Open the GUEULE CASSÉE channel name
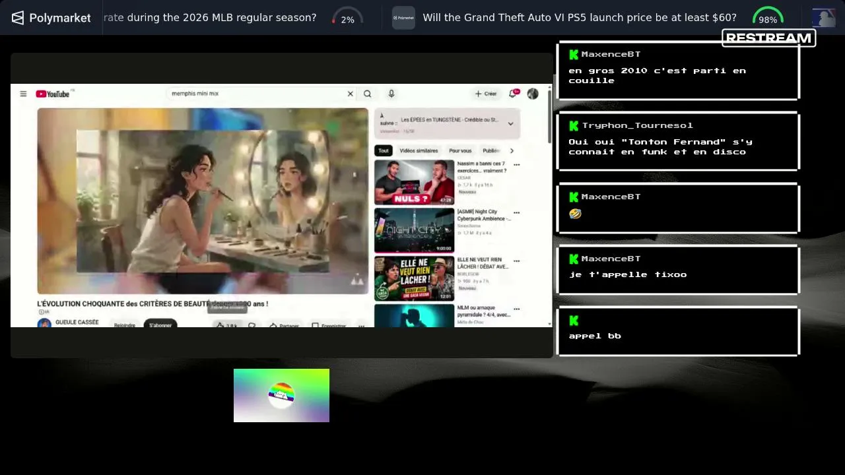This screenshot has height=475, width=845. [77, 322]
